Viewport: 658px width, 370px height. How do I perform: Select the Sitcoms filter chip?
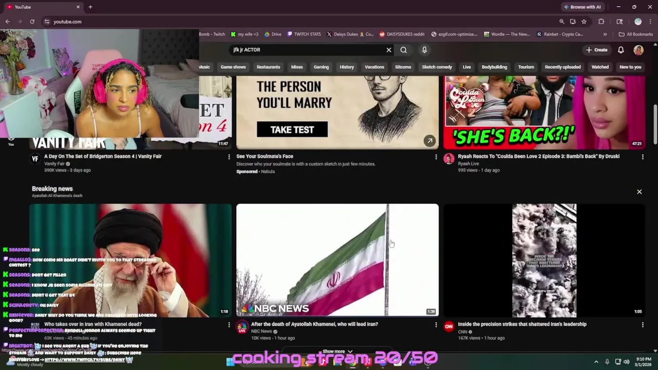click(403, 67)
